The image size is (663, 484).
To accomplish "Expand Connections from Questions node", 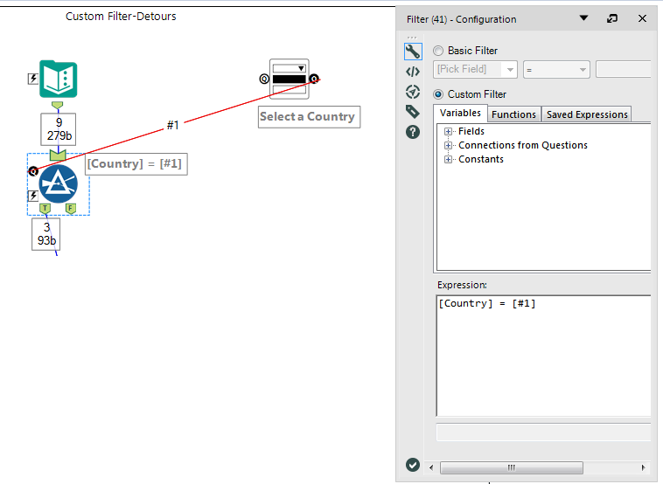I will (448, 145).
